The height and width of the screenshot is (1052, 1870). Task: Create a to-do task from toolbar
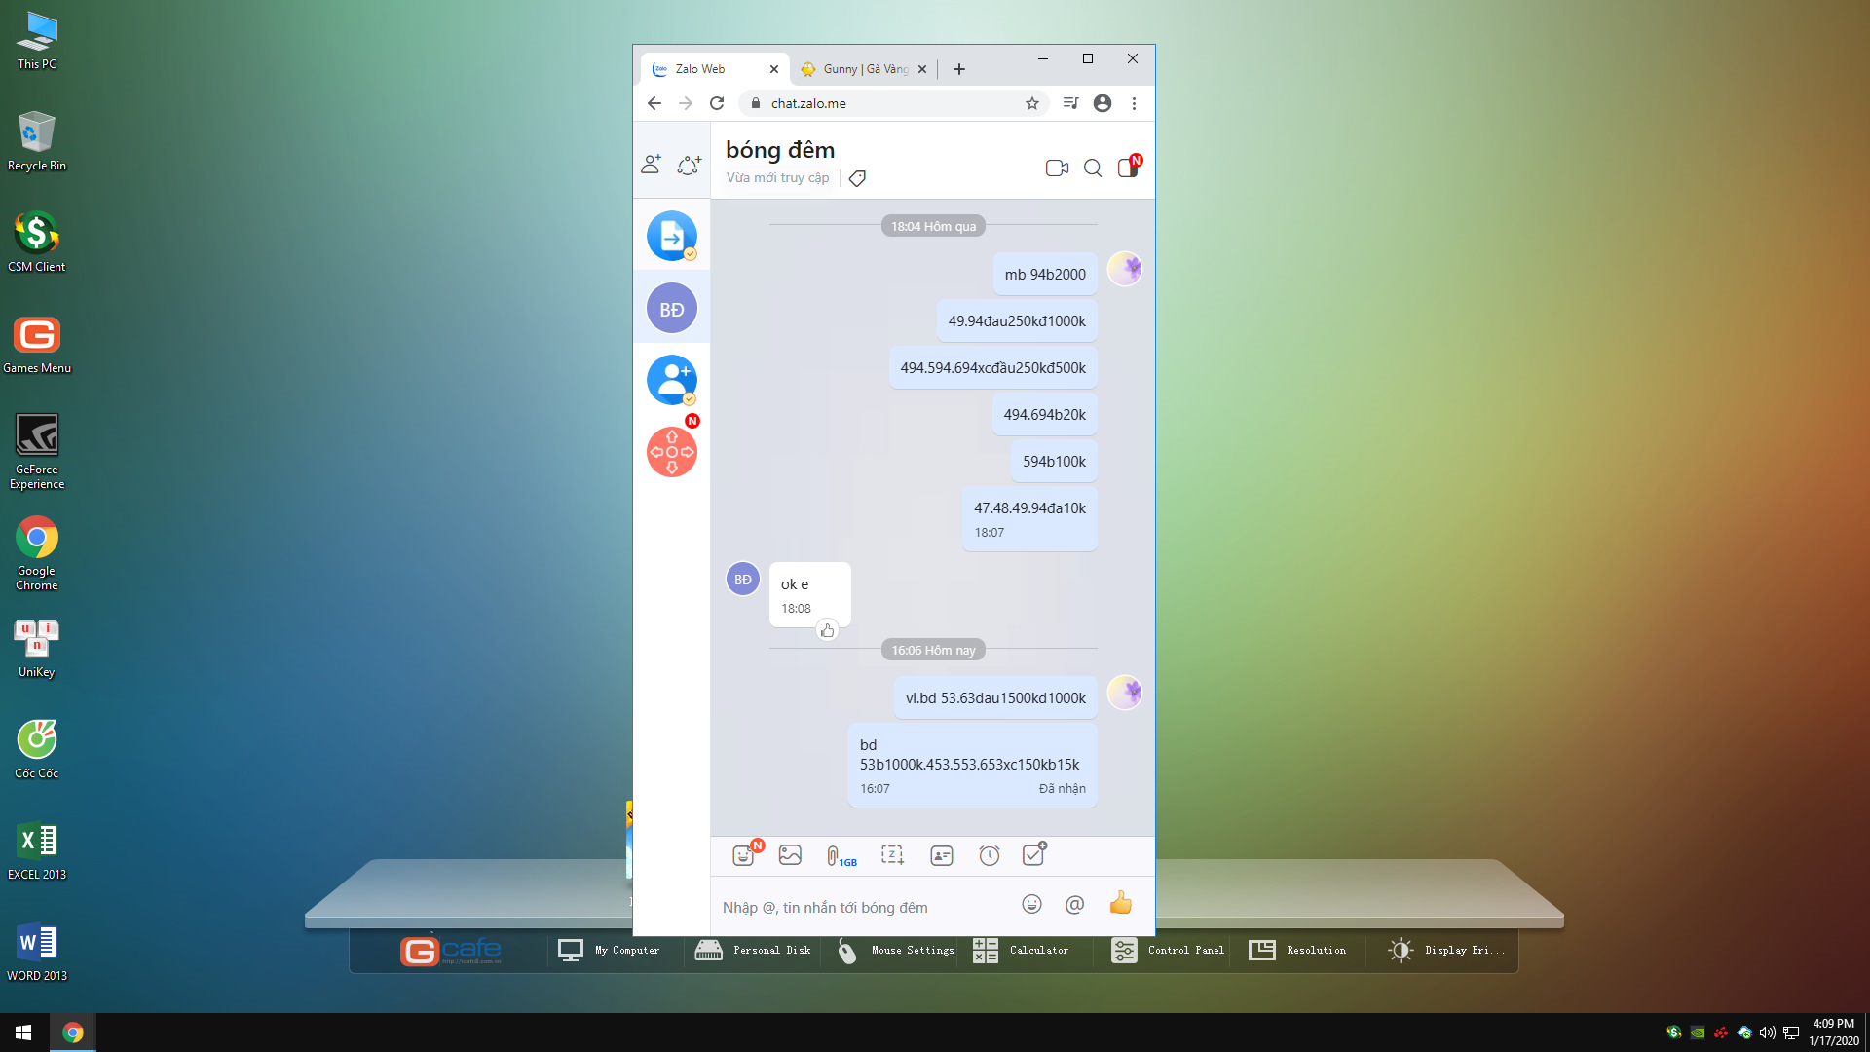1033,854
